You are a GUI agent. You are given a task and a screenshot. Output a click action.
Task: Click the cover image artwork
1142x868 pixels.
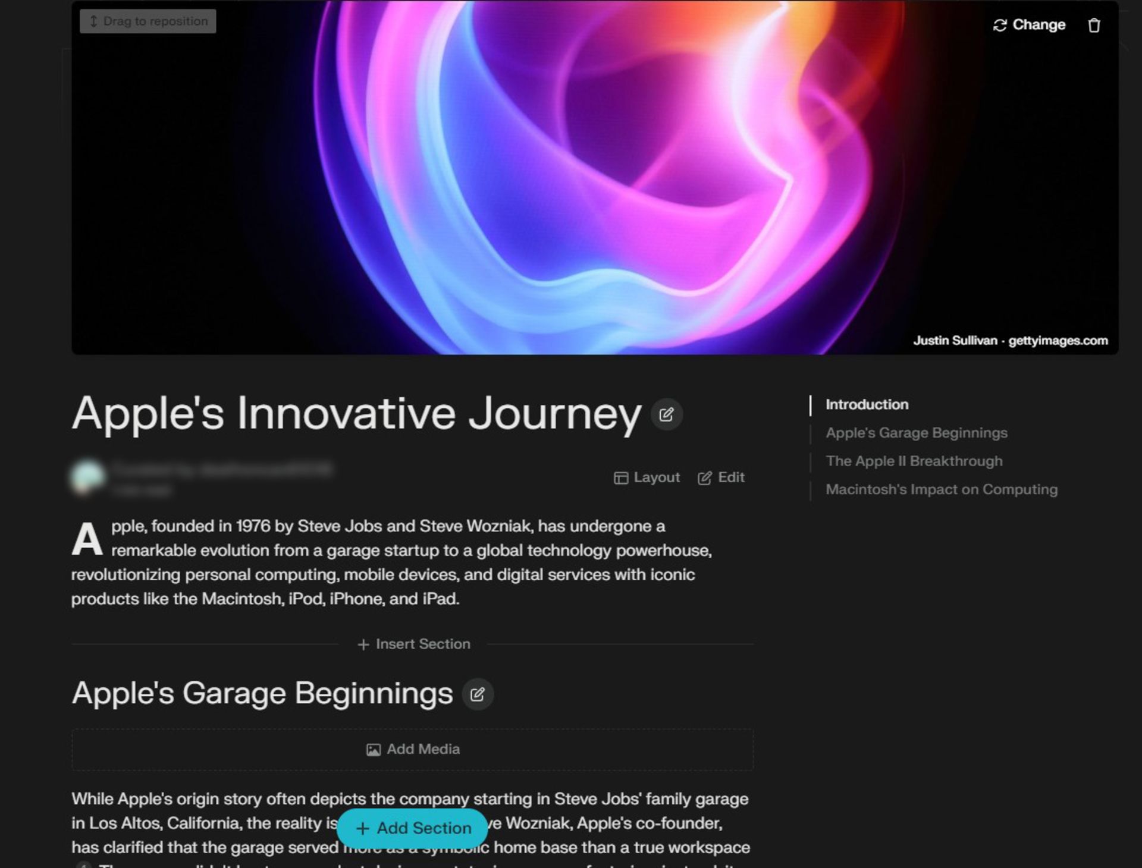pyautogui.click(x=595, y=178)
